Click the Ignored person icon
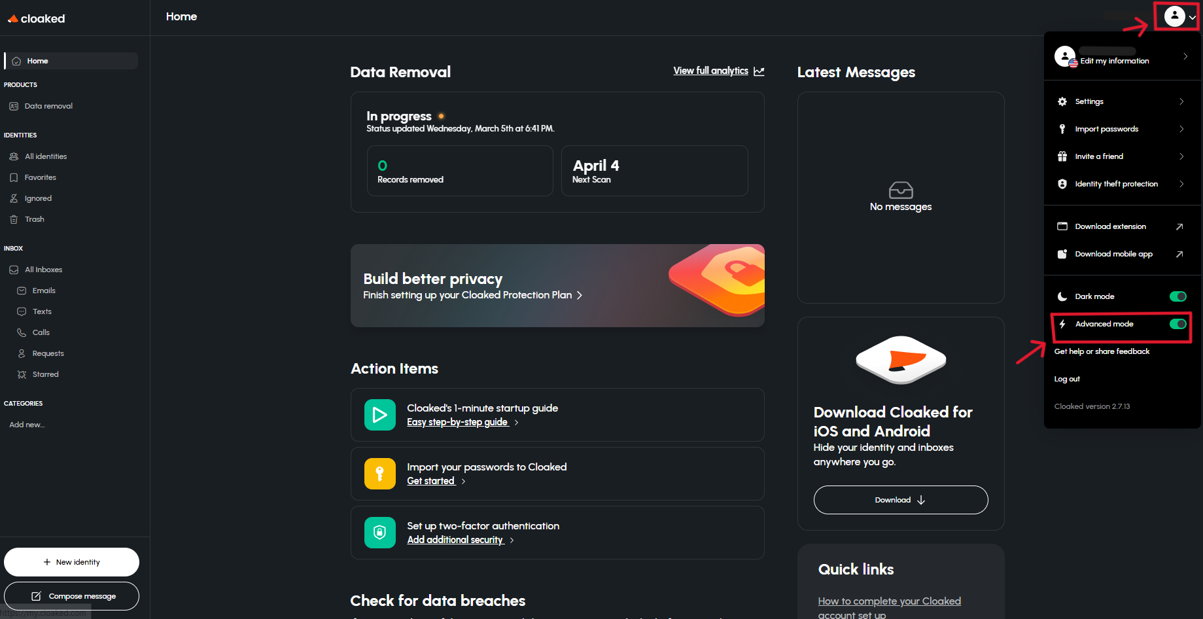The height and width of the screenshot is (619, 1203). click(14, 198)
